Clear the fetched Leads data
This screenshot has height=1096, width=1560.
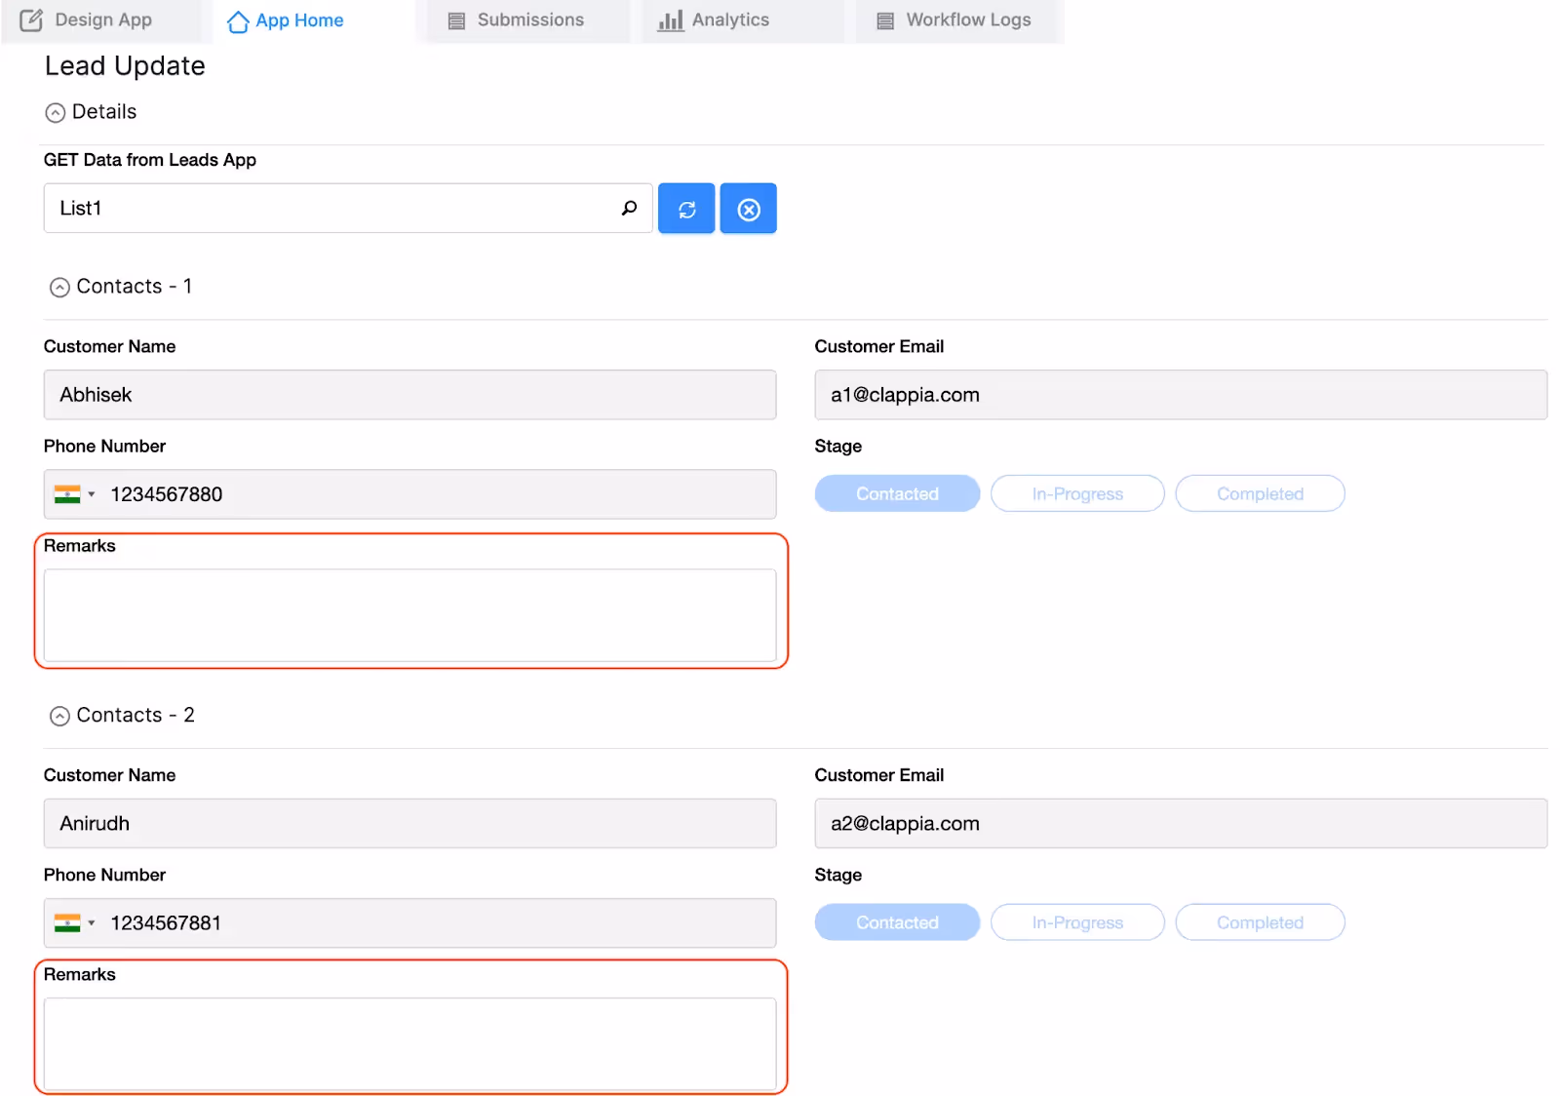[749, 209]
